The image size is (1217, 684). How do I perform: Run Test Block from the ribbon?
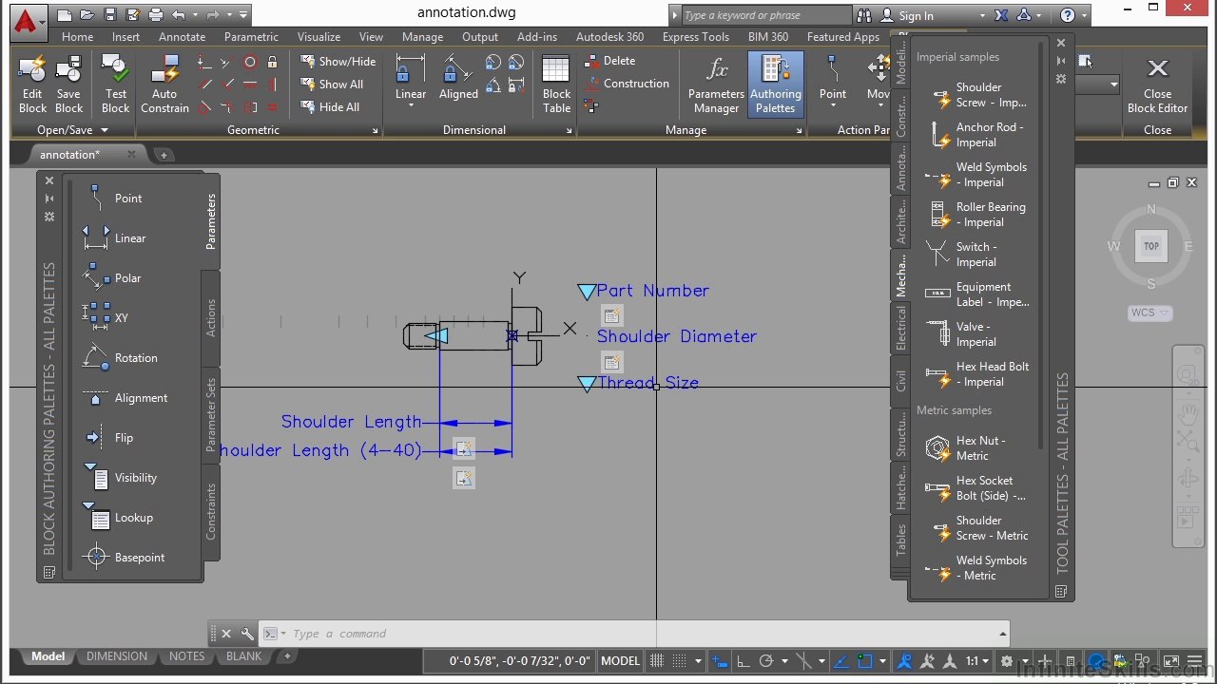[x=116, y=84]
